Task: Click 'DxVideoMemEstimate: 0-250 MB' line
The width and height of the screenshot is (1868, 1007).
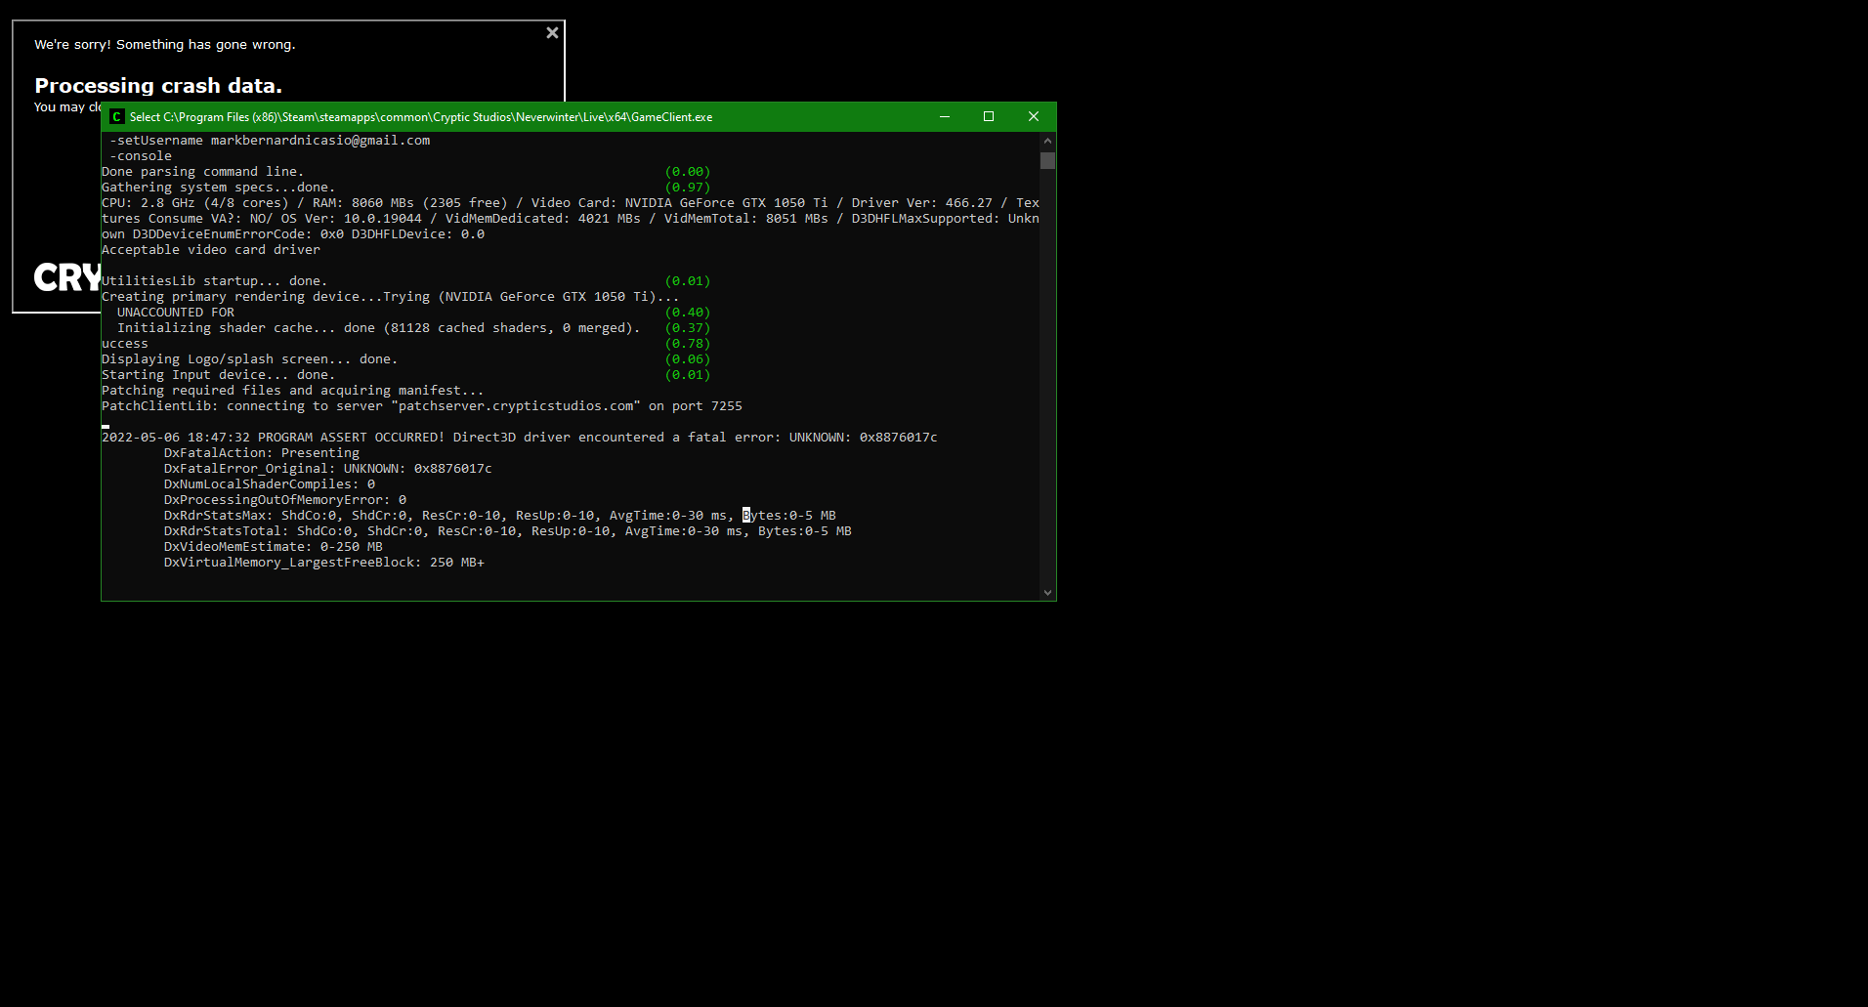Action: pyautogui.click(x=274, y=547)
